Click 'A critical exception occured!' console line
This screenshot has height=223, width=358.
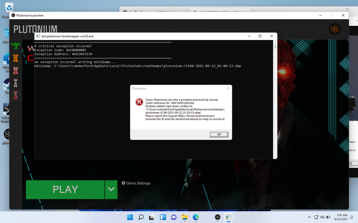[63, 46]
